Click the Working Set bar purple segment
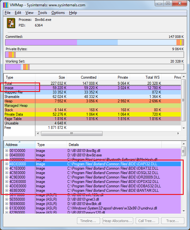190x230 pixels. point(13,67)
